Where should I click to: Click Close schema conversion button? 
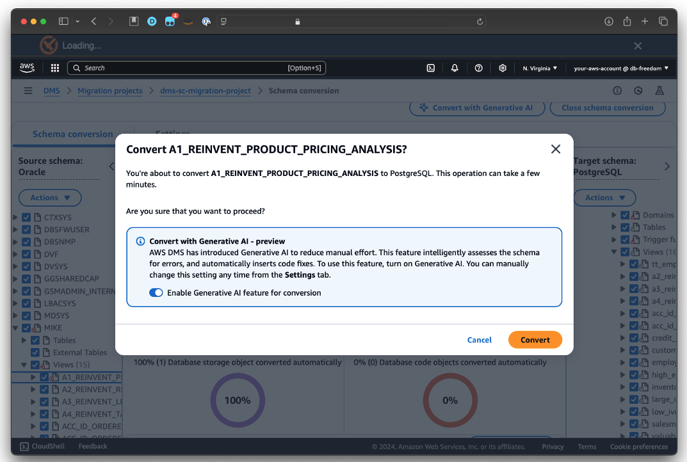[x=607, y=108]
